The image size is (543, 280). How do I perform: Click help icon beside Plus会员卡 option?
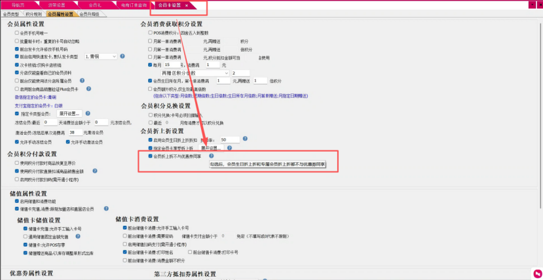point(88,89)
